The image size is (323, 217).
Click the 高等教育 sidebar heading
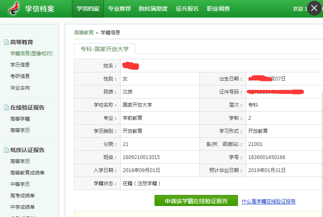click(x=22, y=42)
